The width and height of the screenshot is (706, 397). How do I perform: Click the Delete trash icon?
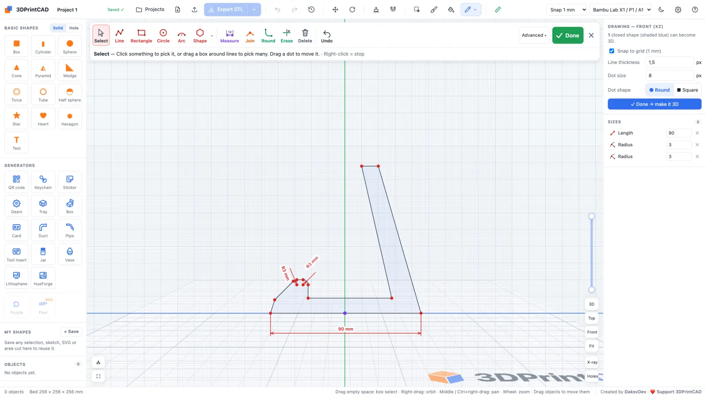305,36
